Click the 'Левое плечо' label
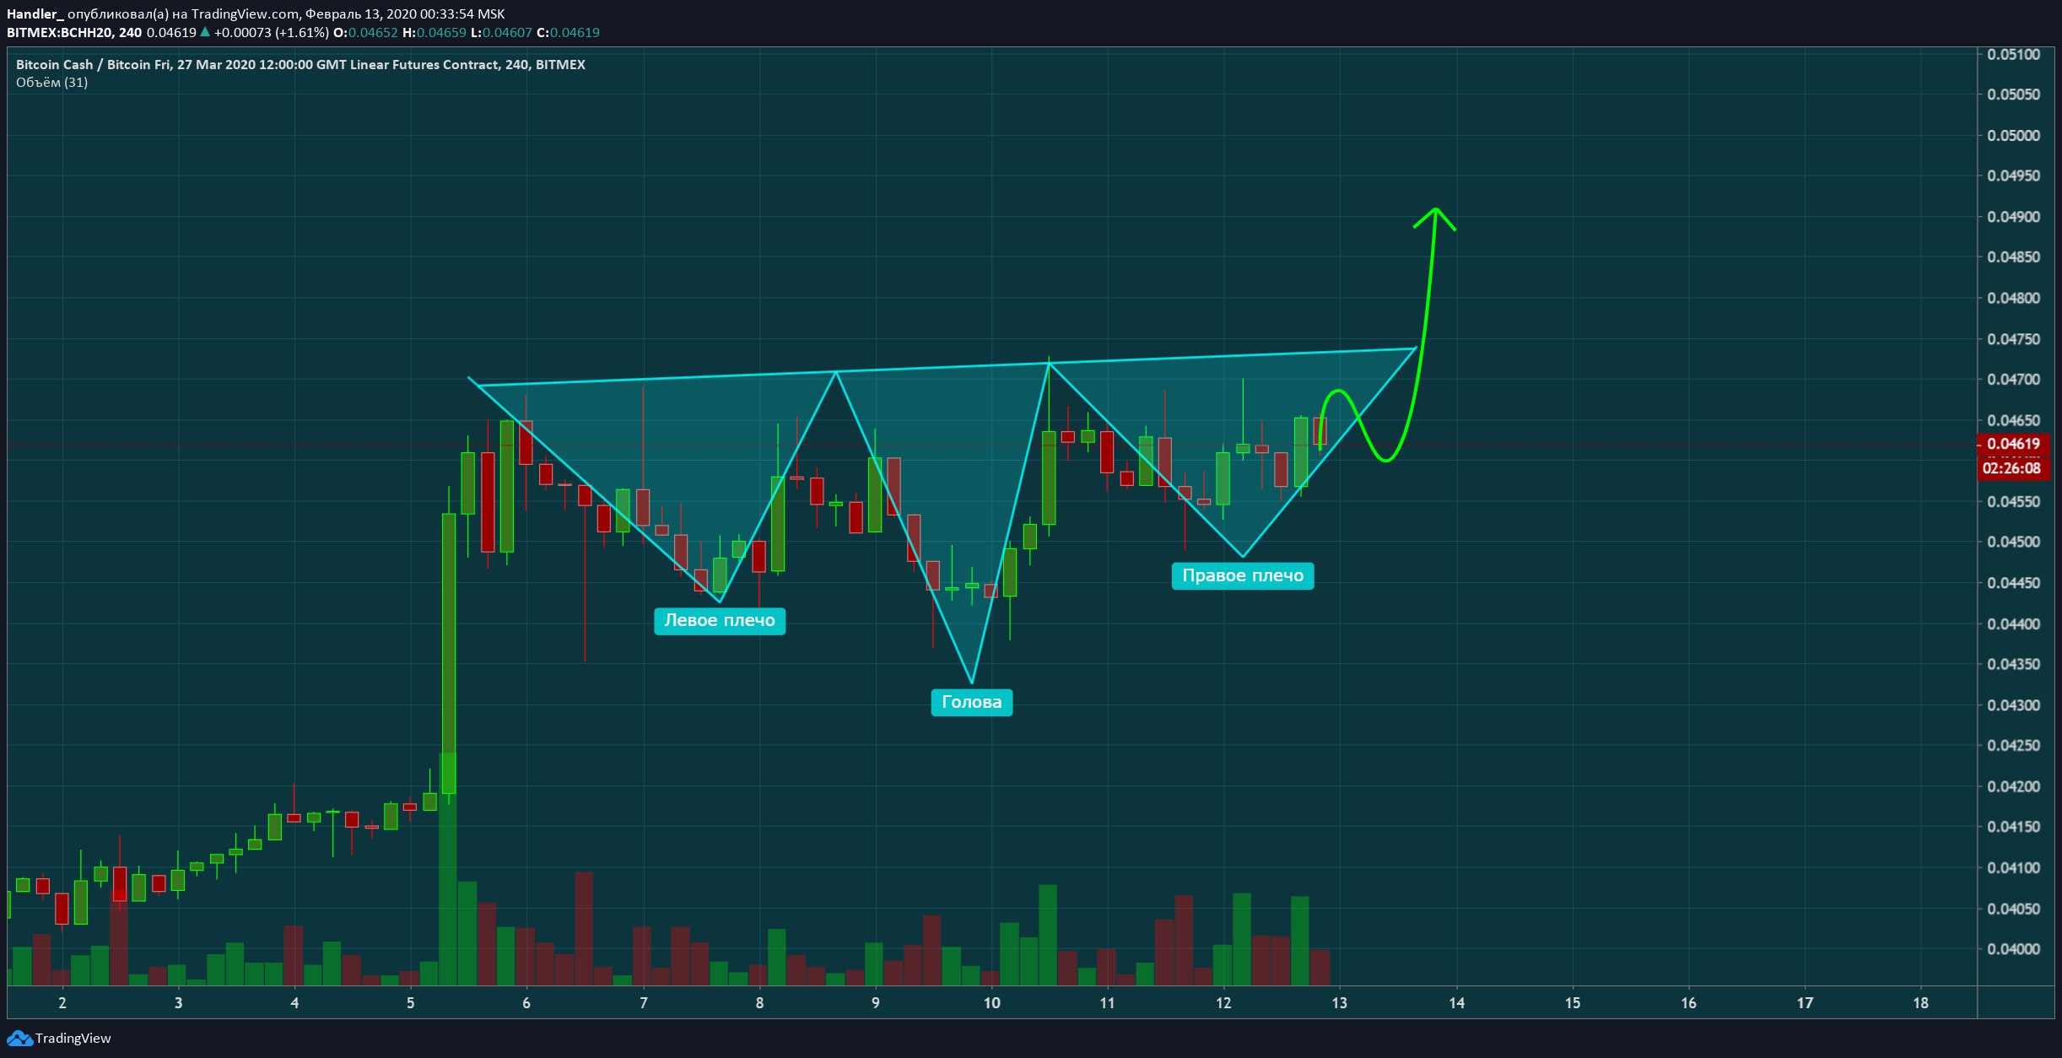 click(x=720, y=621)
